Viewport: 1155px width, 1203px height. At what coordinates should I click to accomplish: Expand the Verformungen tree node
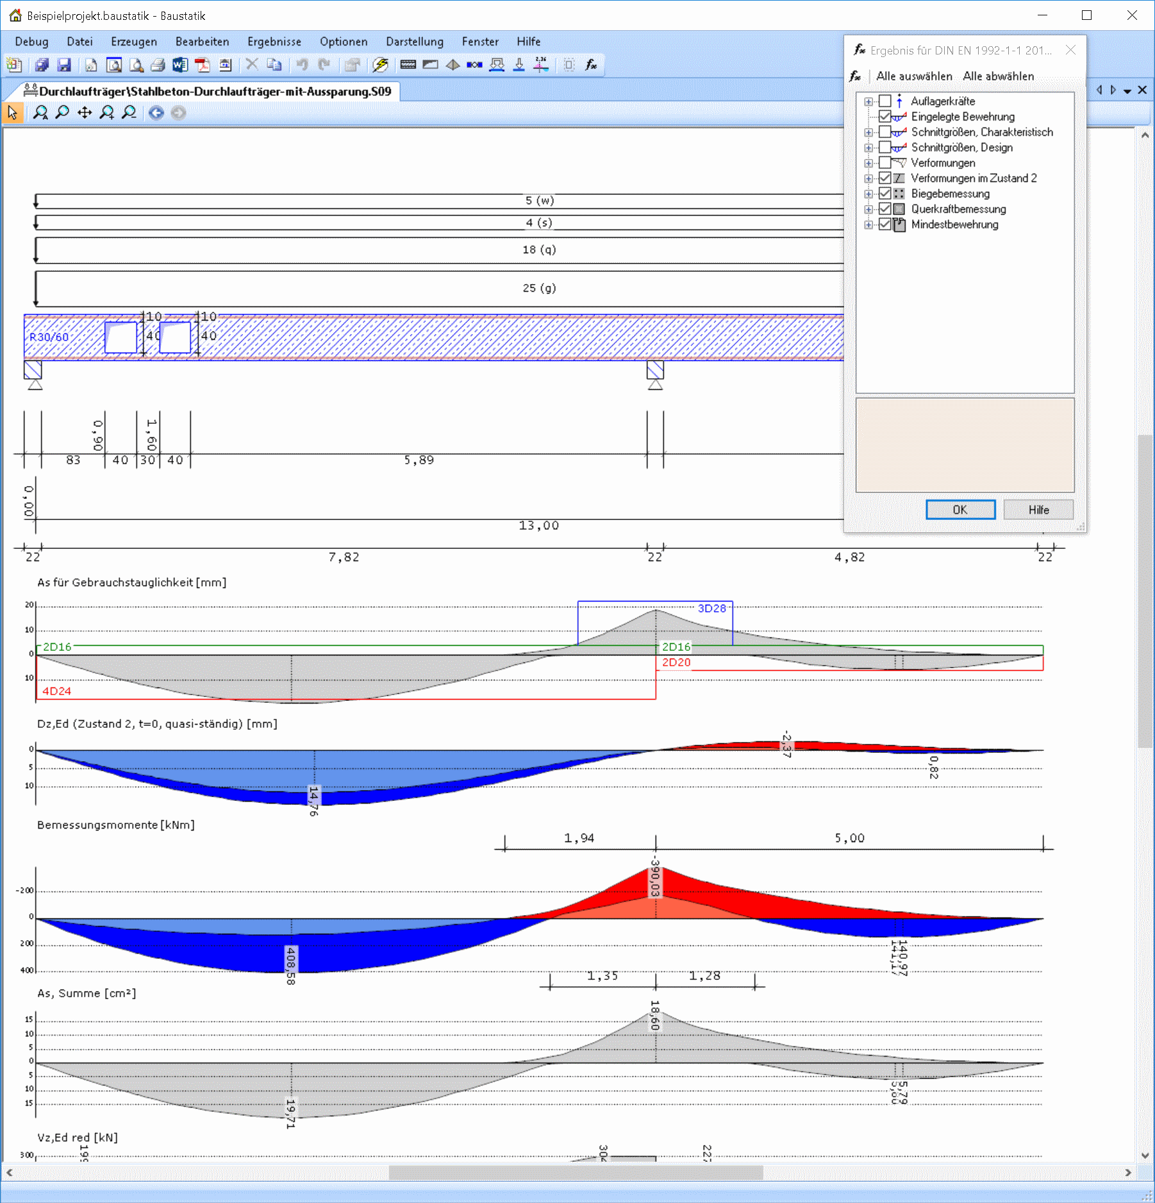point(868,163)
